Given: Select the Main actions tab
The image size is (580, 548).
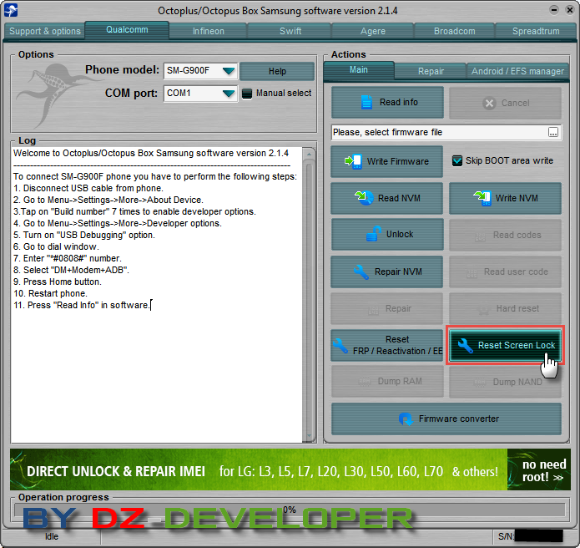Looking at the screenshot, I should click(x=358, y=70).
